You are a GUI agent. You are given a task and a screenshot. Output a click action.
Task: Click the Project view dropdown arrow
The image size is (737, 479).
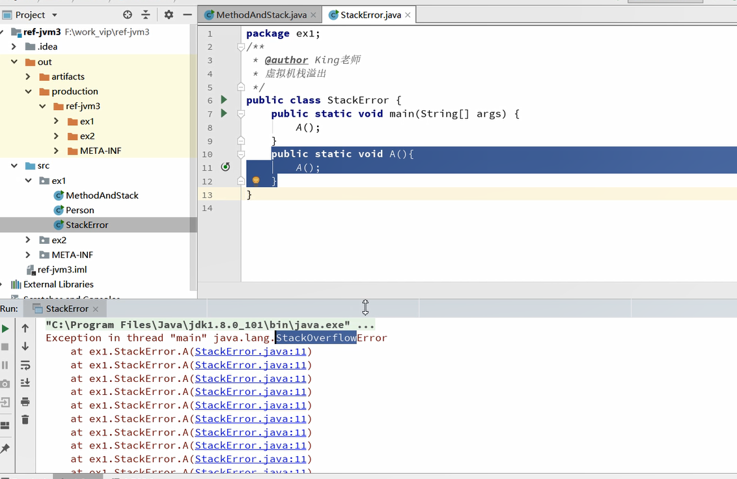point(55,15)
